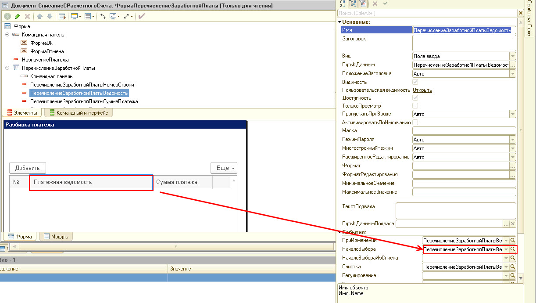Click into the Заголовок input field
The height and width of the screenshot is (303, 536).
point(464,43)
